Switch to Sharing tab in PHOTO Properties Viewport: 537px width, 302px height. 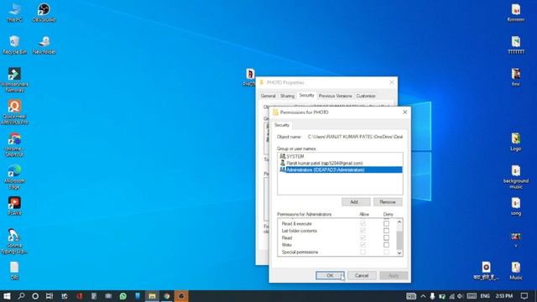point(287,96)
